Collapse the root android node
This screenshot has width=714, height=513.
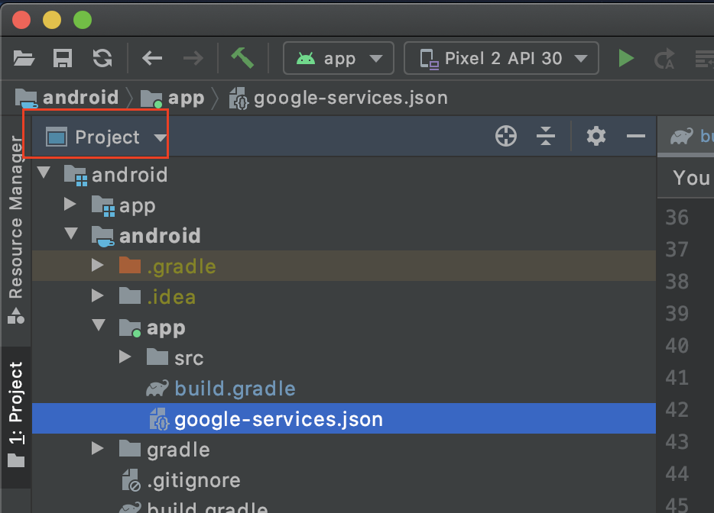click(x=44, y=173)
